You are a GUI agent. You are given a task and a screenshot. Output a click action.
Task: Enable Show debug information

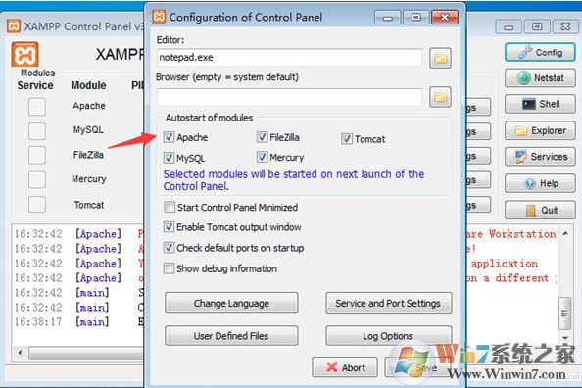pos(169,268)
